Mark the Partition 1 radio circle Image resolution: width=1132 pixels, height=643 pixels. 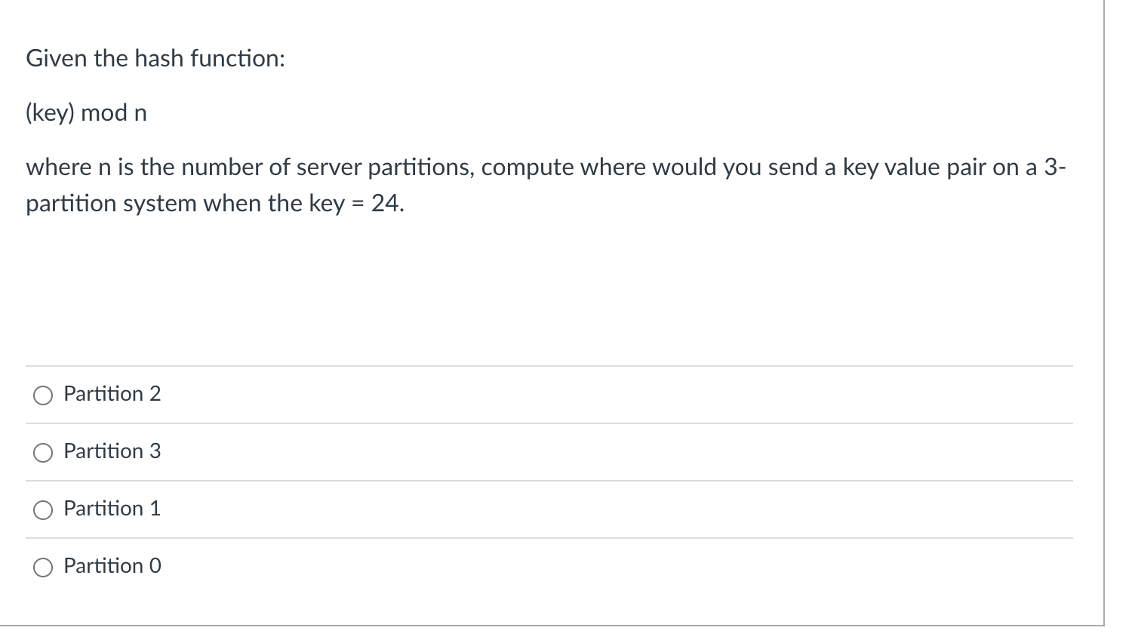pos(43,510)
